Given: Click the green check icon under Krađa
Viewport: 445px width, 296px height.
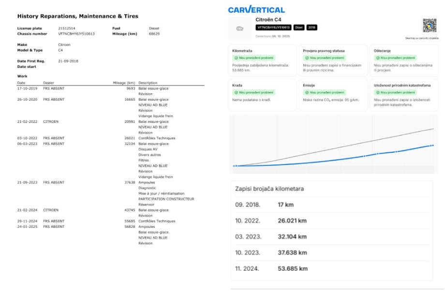Looking at the screenshot, I should pos(237,92).
